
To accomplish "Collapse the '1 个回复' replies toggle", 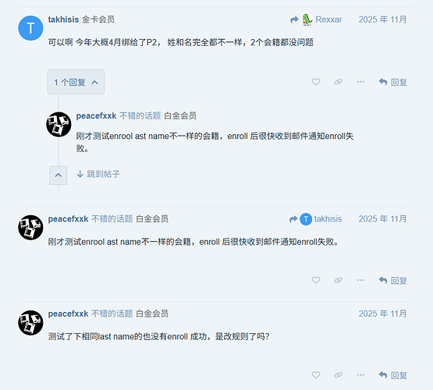I will (x=76, y=82).
